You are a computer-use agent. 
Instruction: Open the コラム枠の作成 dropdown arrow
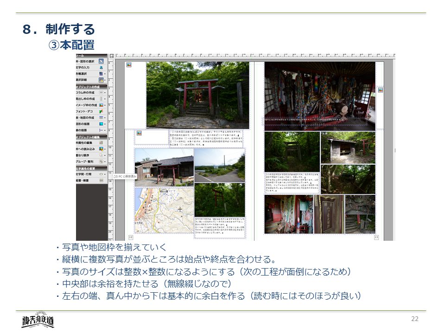[105, 93]
